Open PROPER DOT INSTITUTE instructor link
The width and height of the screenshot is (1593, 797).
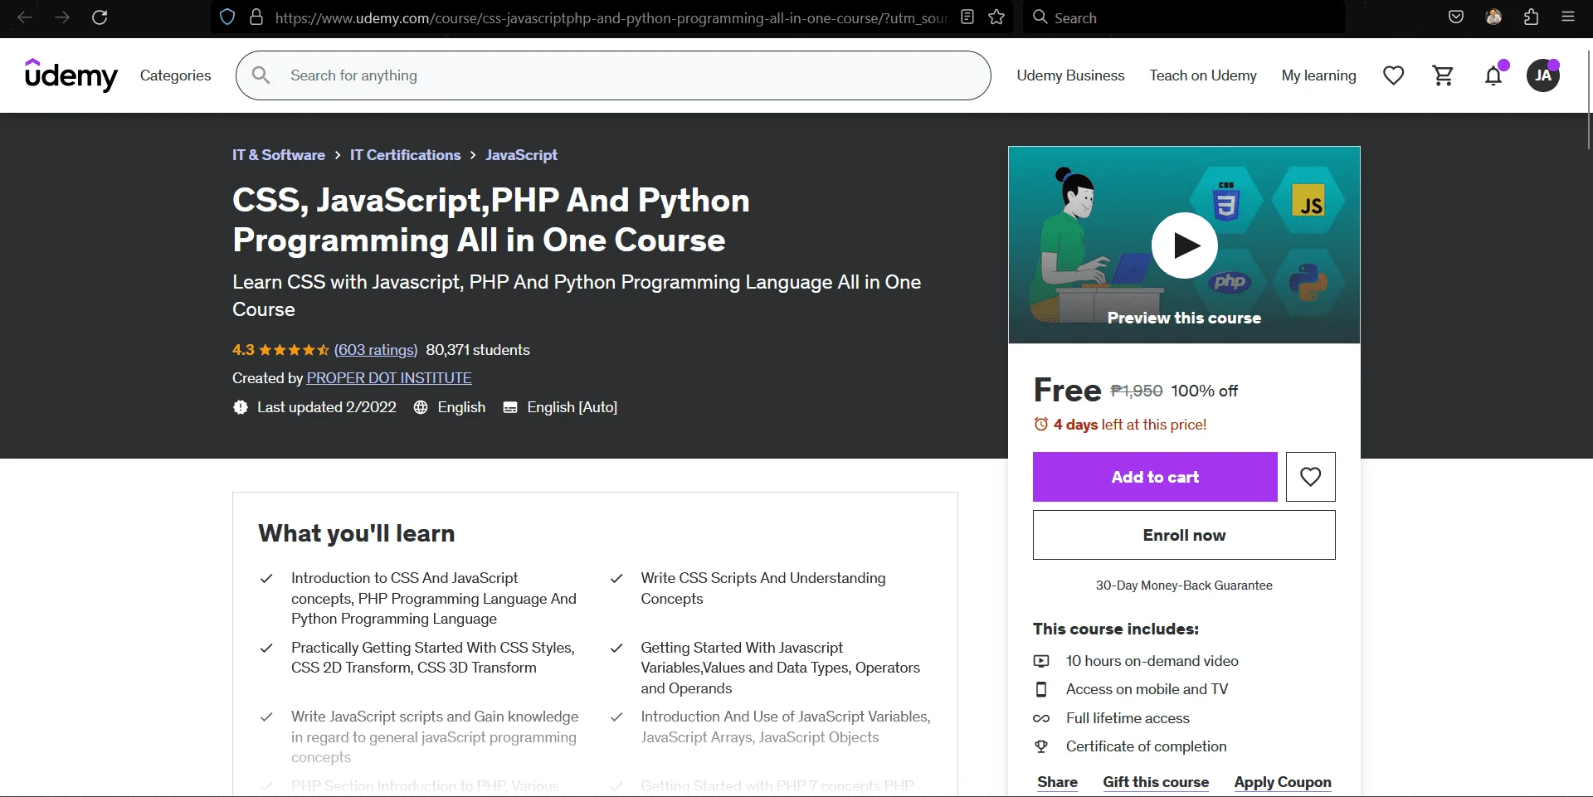(x=389, y=378)
